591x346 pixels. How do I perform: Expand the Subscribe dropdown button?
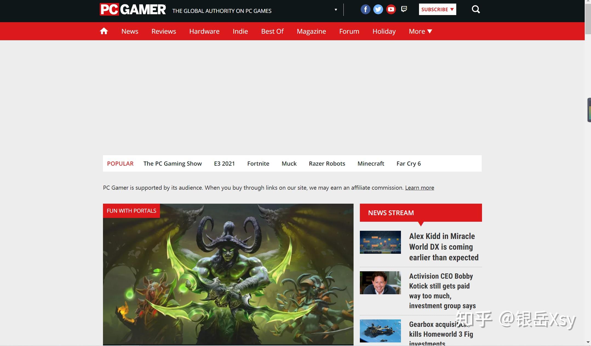click(x=437, y=9)
